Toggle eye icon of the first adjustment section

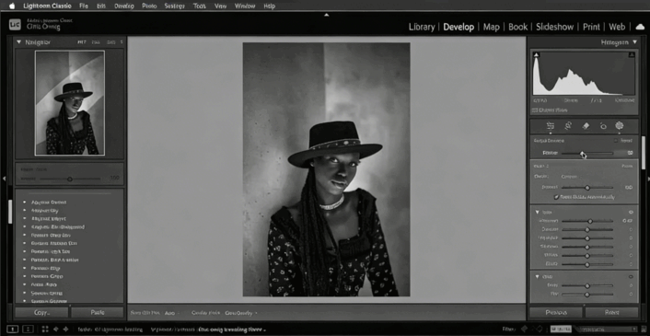point(631,212)
